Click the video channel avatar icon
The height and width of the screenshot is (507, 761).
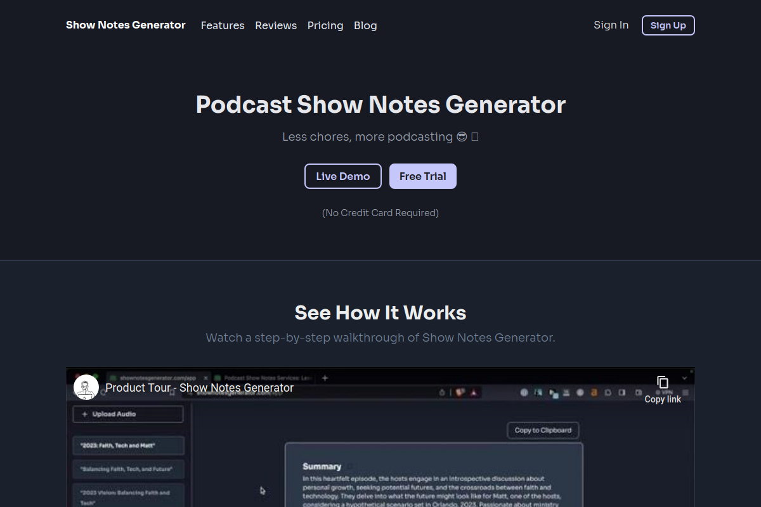tap(86, 387)
